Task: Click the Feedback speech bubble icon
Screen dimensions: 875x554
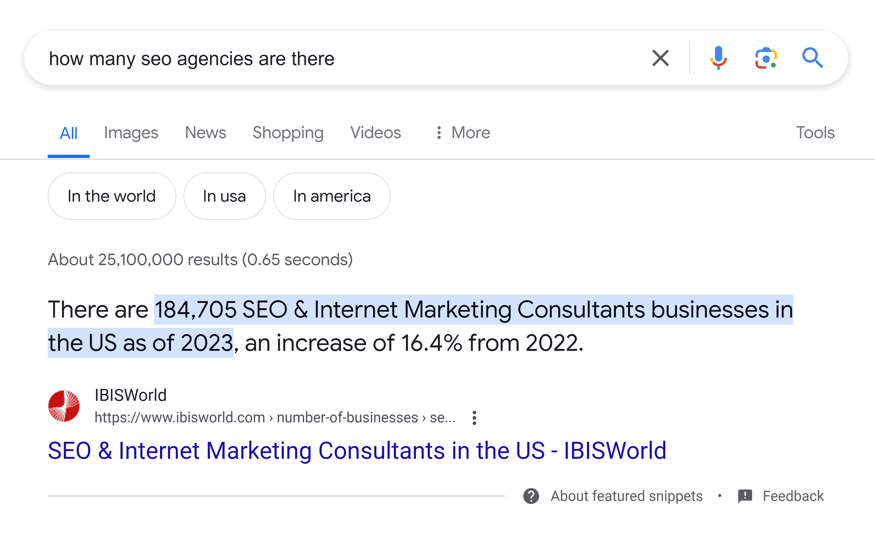Action: click(745, 496)
